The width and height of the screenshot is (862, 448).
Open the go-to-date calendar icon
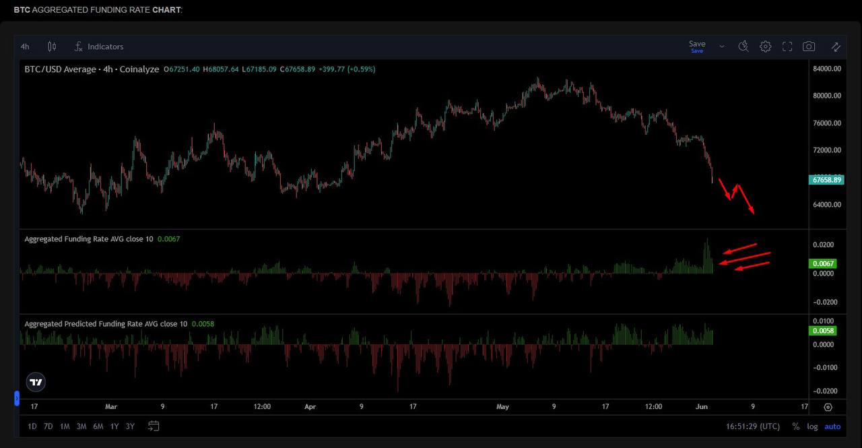click(x=154, y=426)
